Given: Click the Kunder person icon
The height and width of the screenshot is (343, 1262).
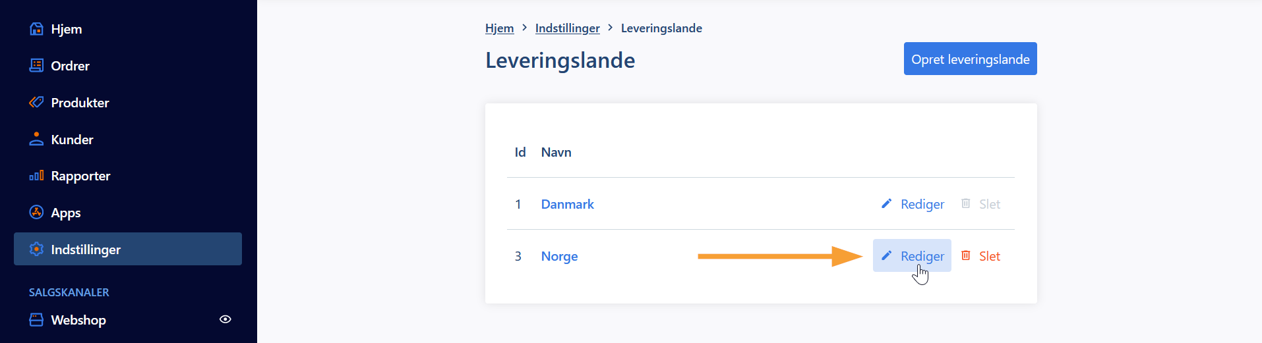Looking at the screenshot, I should [36, 139].
